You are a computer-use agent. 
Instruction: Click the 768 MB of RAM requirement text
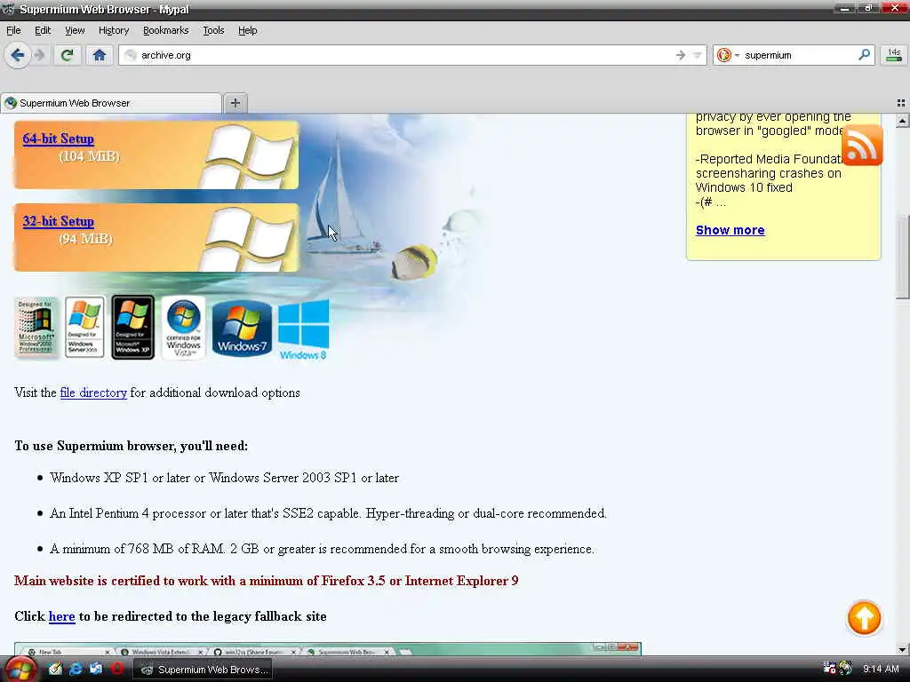coord(322,549)
